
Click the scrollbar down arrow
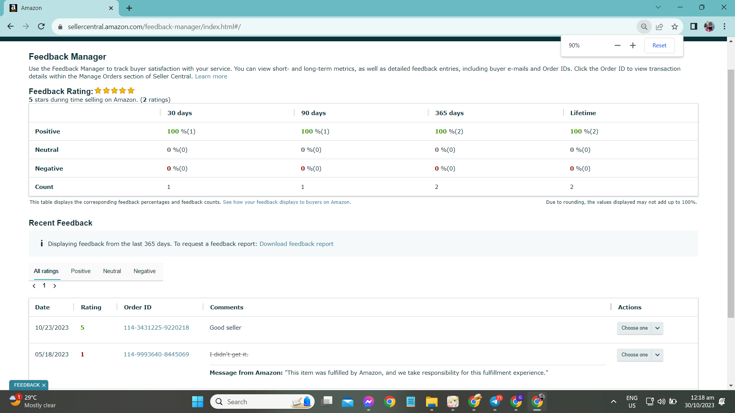point(731,386)
